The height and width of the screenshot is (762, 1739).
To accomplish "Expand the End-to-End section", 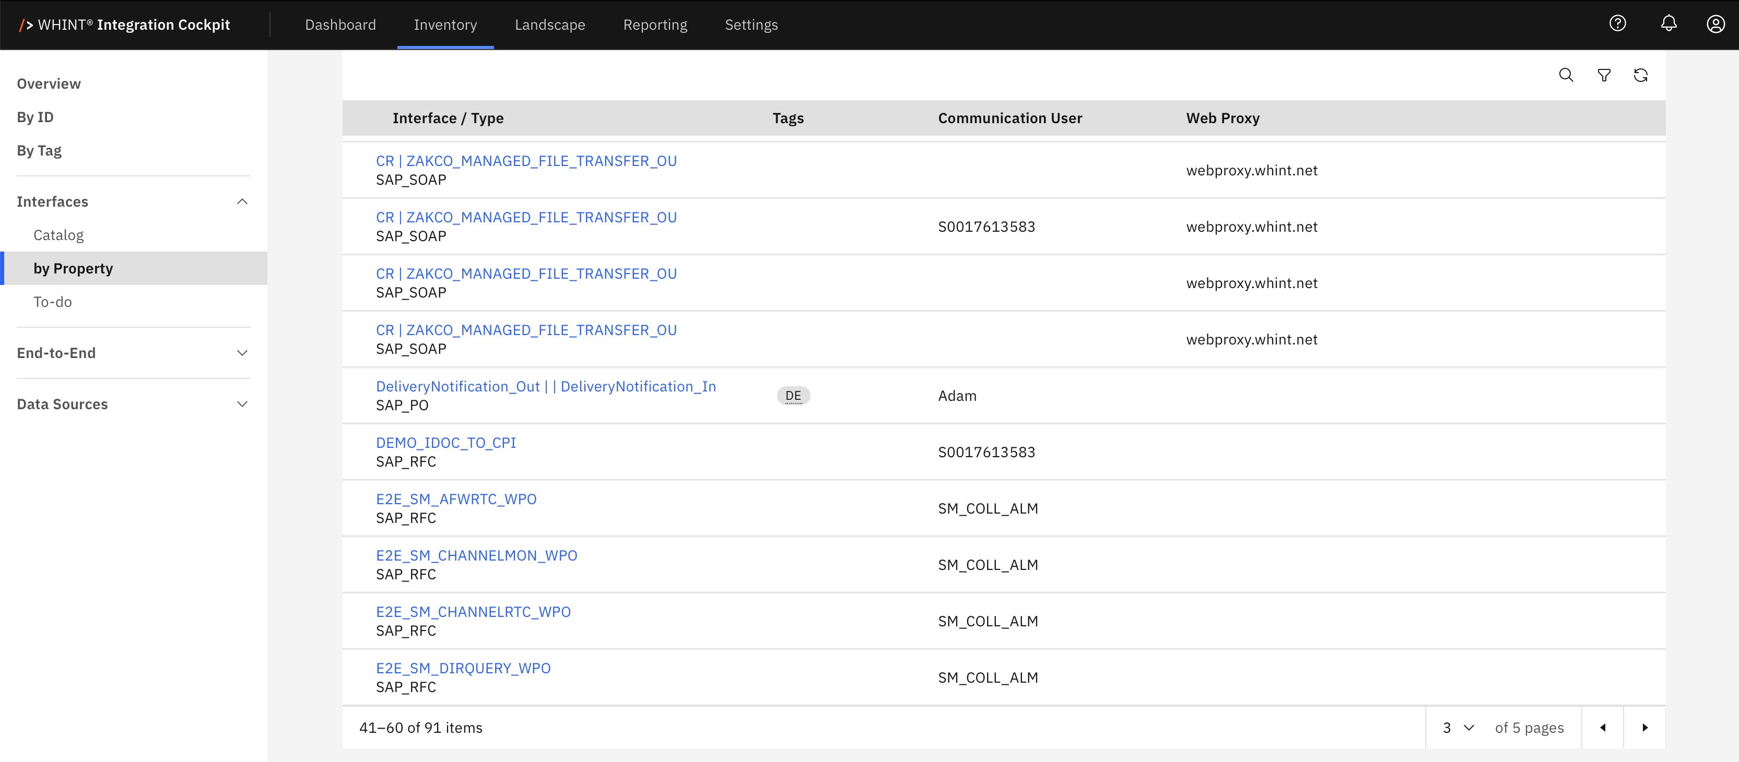I will click(x=242, y=353).
